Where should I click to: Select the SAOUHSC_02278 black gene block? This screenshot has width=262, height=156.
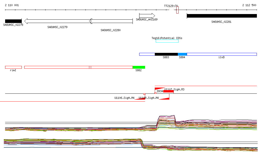(x=13, y=21)
